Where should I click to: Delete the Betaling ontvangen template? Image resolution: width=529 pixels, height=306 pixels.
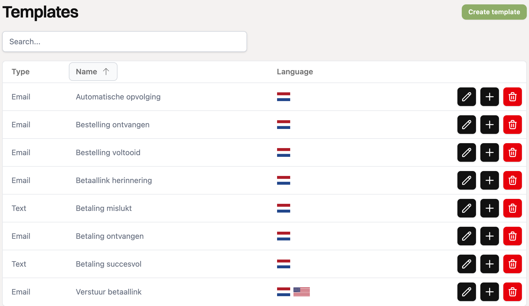click(513, 236)
